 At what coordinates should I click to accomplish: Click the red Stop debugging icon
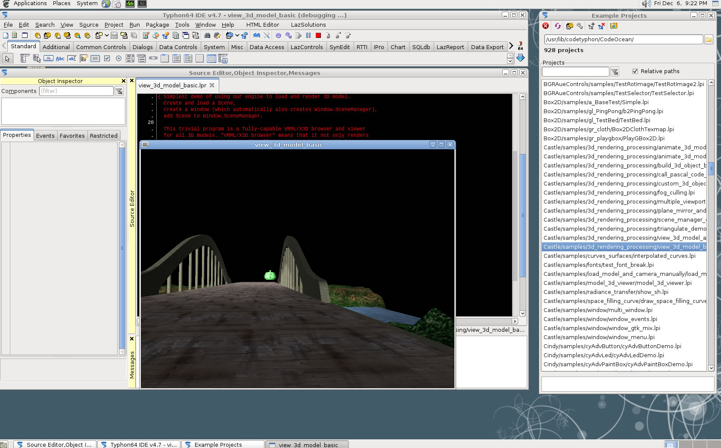tap(318, 35)
